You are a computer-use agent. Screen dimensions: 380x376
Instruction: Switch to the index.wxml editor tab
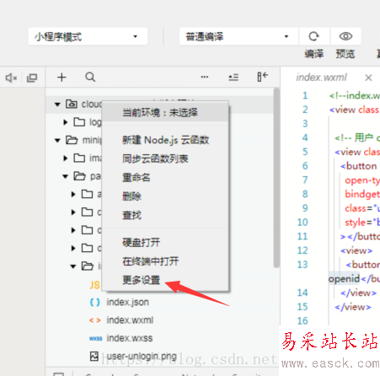click(x=321, y=78)
